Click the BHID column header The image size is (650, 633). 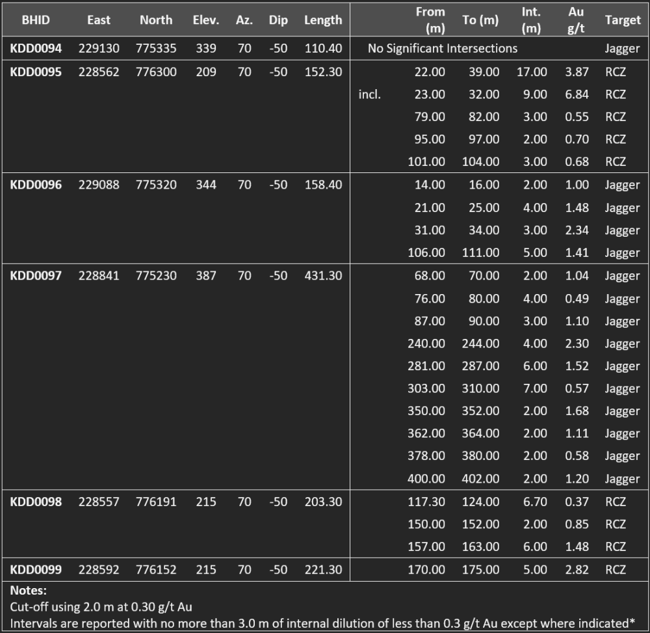36,20
